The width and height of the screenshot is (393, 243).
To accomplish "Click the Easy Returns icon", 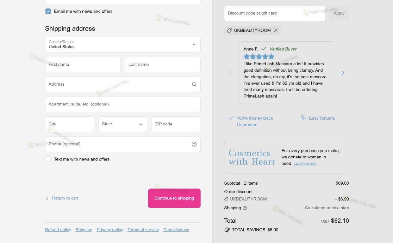I will coord(303,118).
